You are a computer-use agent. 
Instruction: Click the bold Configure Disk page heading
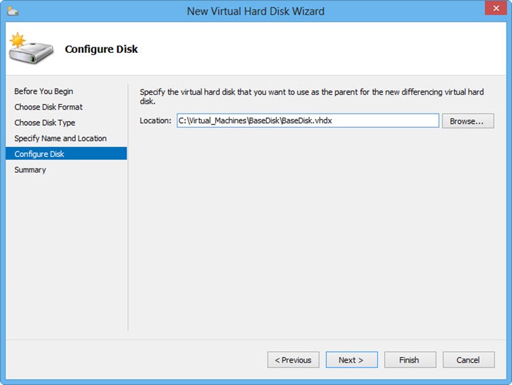[x=101, y=49]
